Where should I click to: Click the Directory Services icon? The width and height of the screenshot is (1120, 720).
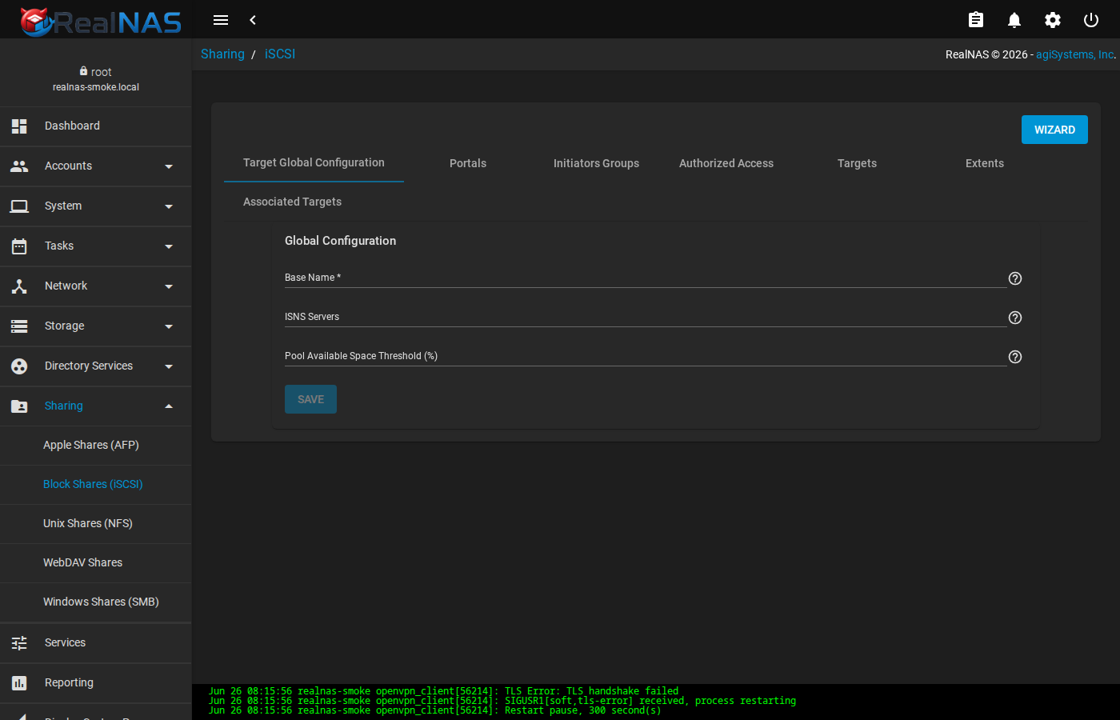pos(19,366)
